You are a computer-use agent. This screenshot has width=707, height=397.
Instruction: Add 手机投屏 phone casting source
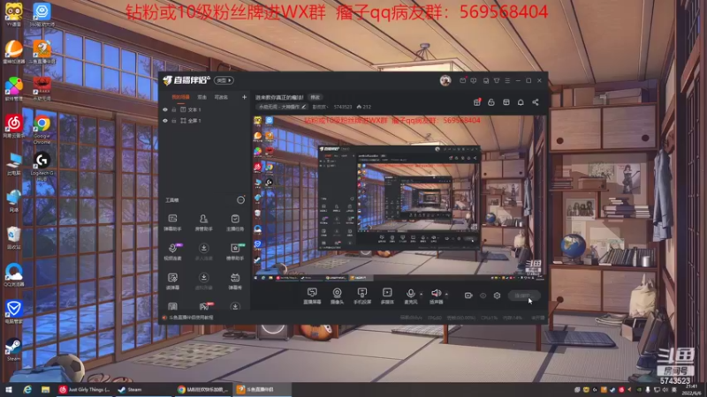coord(362,296)
